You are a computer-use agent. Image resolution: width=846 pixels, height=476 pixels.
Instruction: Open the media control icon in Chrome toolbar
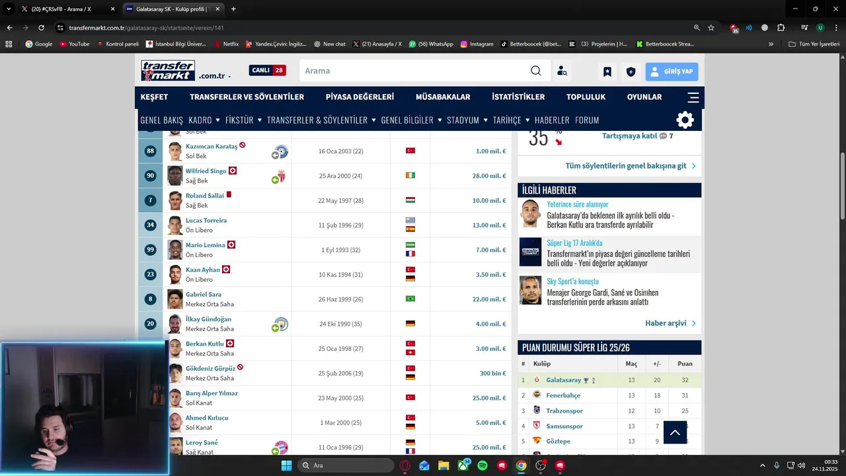[804, 28]
